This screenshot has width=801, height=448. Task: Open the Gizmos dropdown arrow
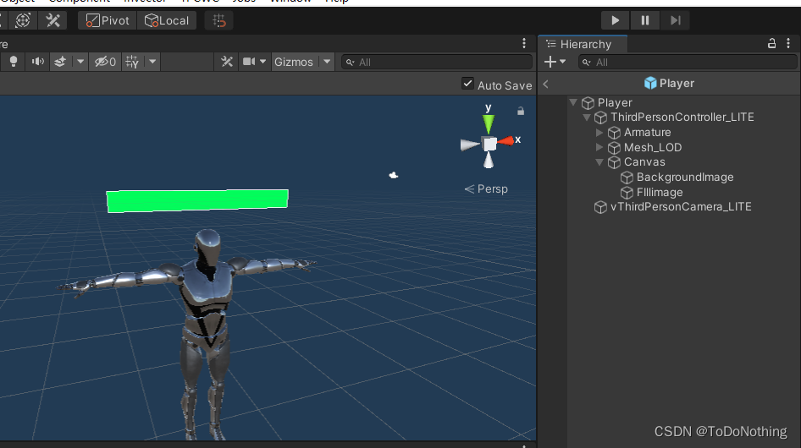click(x=327, y=62)
